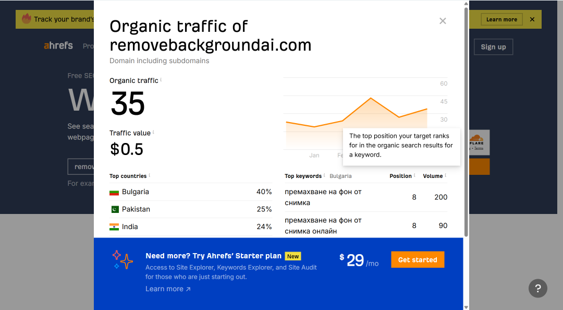This screenshot has width=563, height=310.
Task: Click the Jan label on chart axis
Action: pyautogui.click(x=314, y=156)
